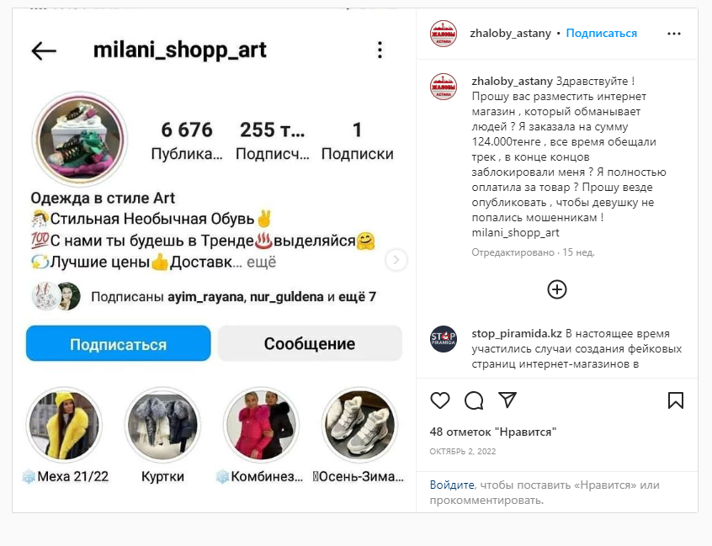Share the post with paper plane icon
The image size is (712, 546).
[x=507, y=400]
